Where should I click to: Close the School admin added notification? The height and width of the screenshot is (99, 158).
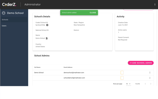pyautogui.click(x=93, y=13)
